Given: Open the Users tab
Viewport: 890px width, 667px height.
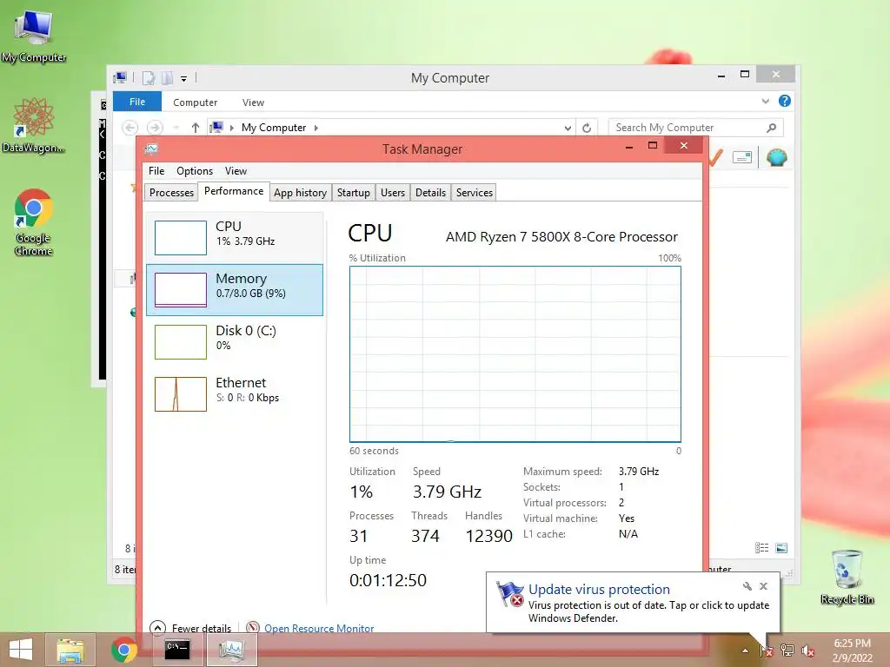Looking at the screenshot, I should (x=393, y=193).
